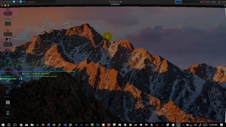Screen dimensions: 226x127
Task: Open Photoshop from the taskbar
Action: click(x=98, y=125)
